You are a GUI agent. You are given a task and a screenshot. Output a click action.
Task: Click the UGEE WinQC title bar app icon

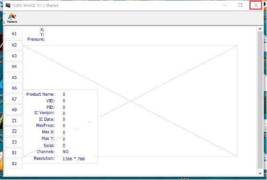[x=8, y=5]
